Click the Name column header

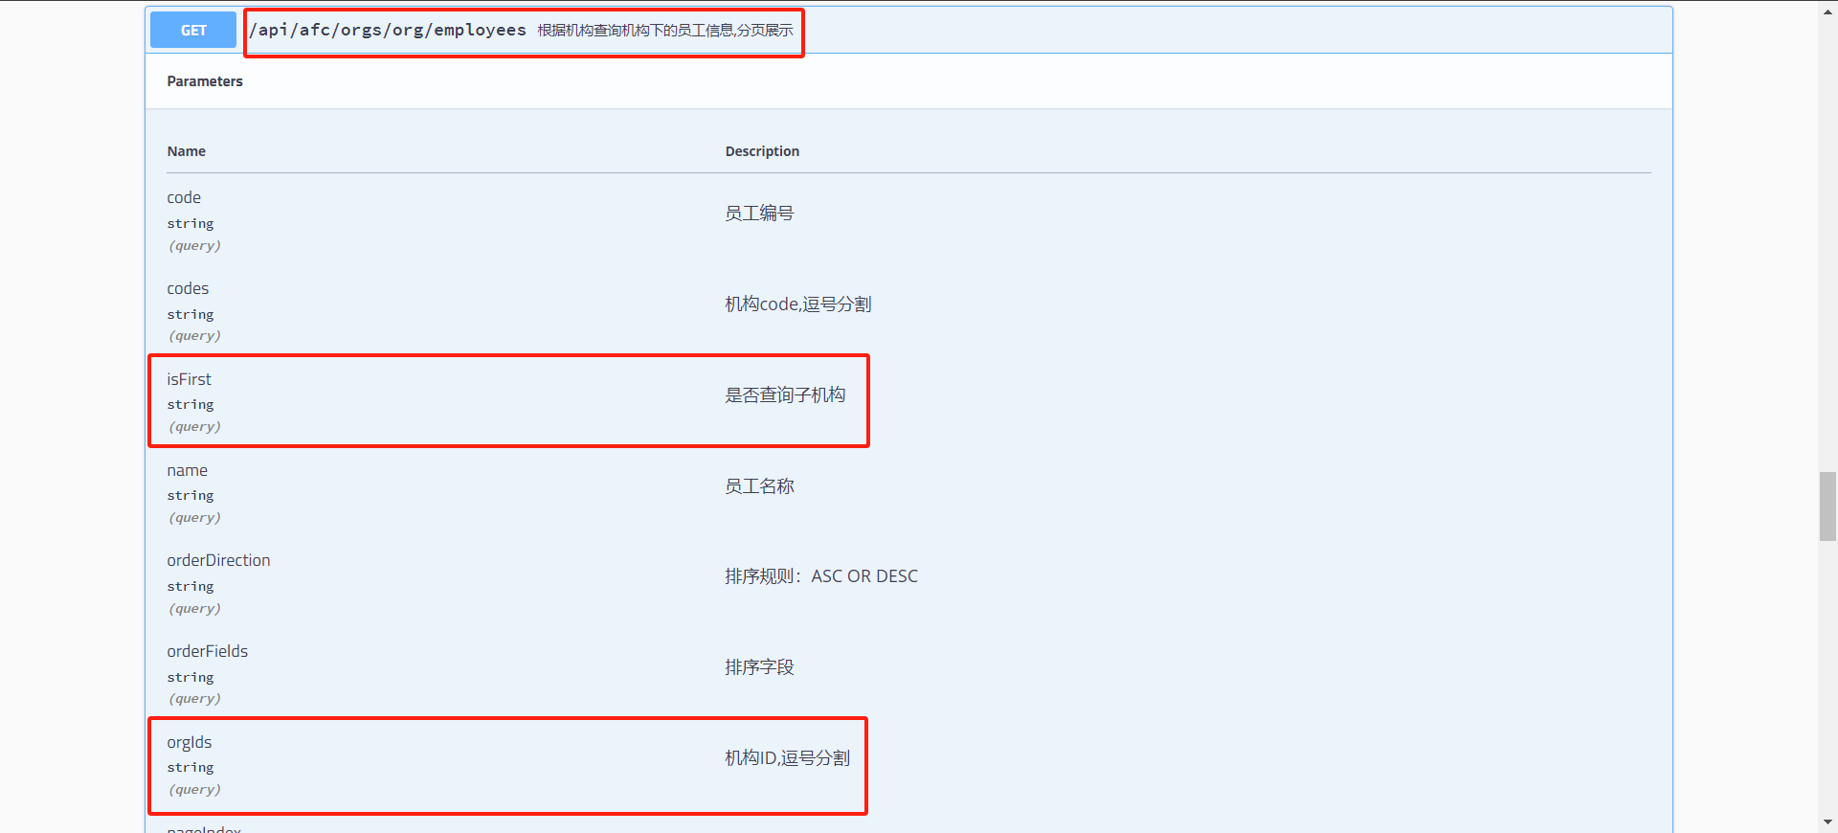[187, 151]
